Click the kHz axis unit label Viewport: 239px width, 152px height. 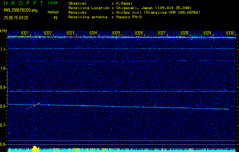point(3,31)
